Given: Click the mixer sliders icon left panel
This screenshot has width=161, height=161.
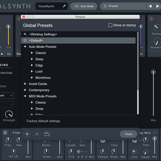Looking at the screenshot, I should [9, 54].
